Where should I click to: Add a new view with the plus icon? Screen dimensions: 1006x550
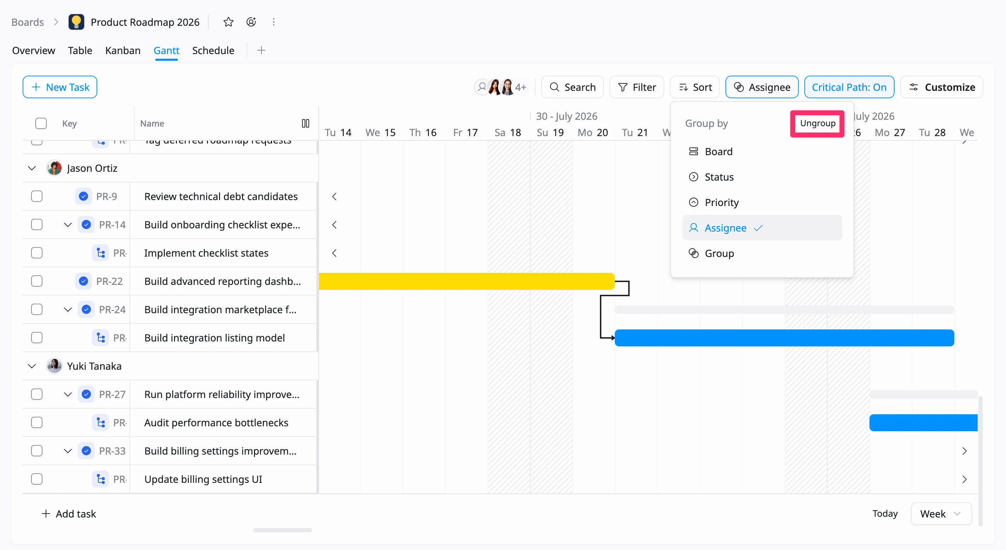point(261,50)
